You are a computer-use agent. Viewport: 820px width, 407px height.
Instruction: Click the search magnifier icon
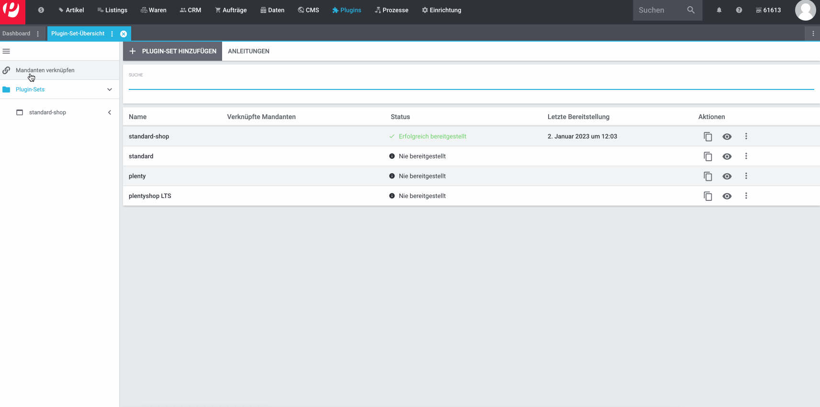tap(690, 10)
